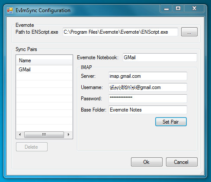Click the Cancel button
This screenshot has height=182, width=211.
182,162
